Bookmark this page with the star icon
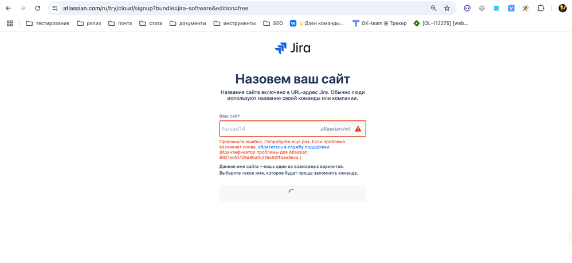 pyautogui.click(x=446, y=8)
